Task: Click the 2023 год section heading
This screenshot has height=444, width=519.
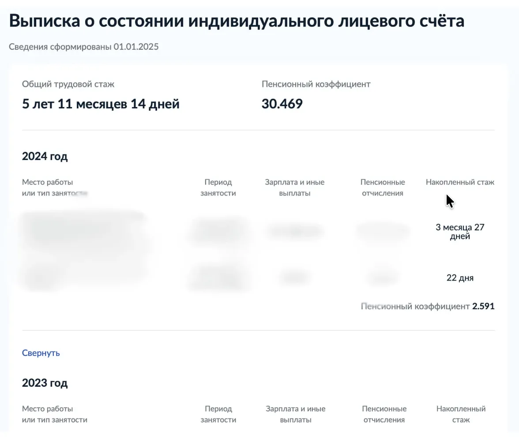Action: pos(45,383)
